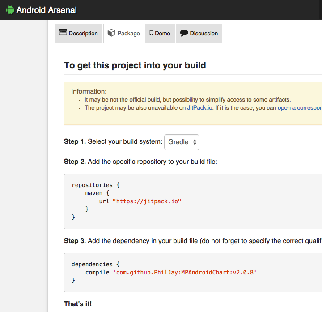This screenshot has width=322, height=312.
Task: Click the 'maven {' code line
Action: [97, 193]
